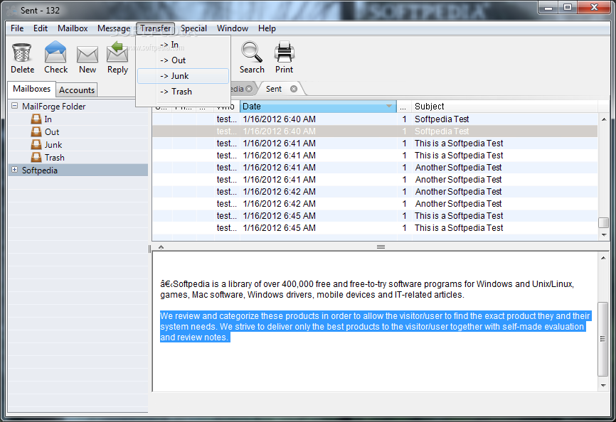Open the Edit menu
The image size is (616, 422).
click(41, 28)
